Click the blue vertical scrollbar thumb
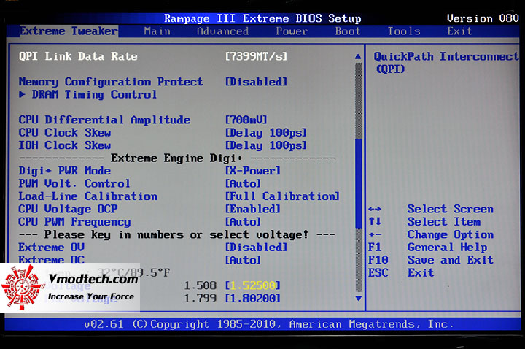Viewport: 525px width, 349px height. (358, 183)
